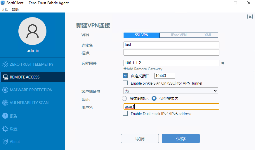Click the 报告 alert icon in sidebar
Viewport: 255px width, 150px height.
pos(5,116)
